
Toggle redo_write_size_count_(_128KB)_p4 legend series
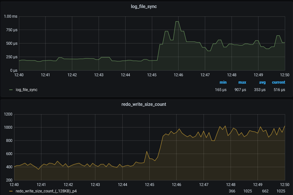click(46, 191)
